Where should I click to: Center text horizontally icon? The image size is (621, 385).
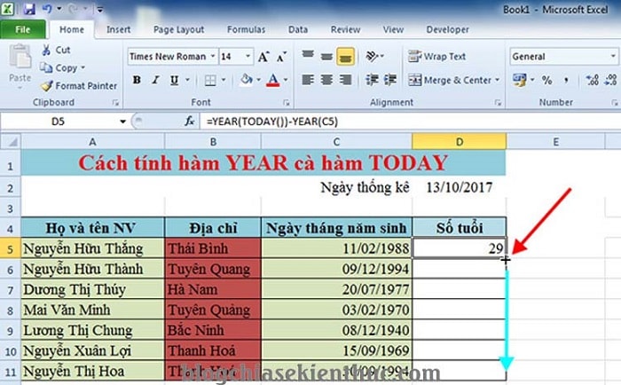tap(326, 80)
